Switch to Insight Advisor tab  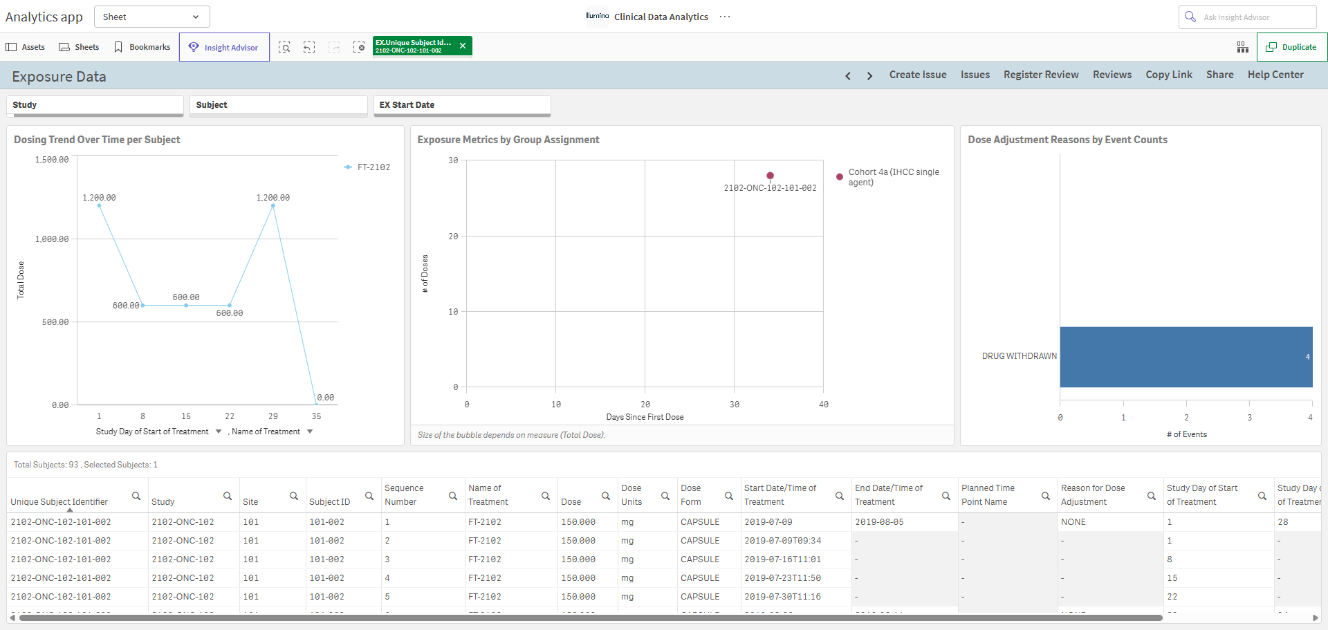[x=224, y=47]
